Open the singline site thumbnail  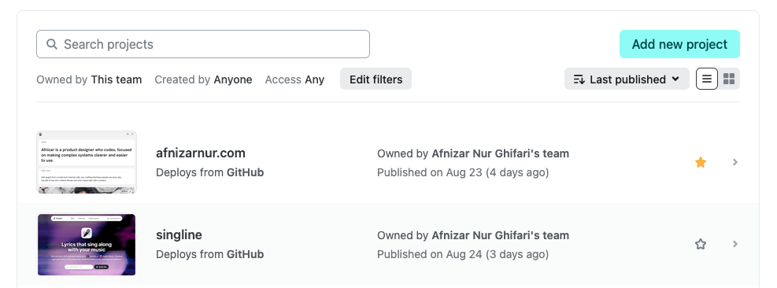[87, 245]
